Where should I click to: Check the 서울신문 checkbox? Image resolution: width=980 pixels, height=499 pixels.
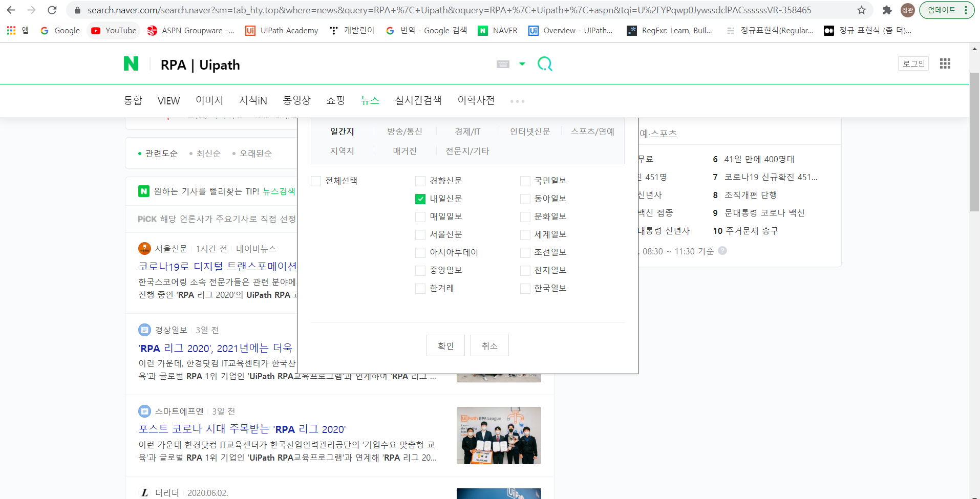click(420, 234)
